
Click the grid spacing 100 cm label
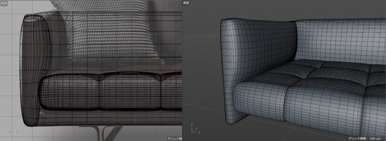pos(366,139)
